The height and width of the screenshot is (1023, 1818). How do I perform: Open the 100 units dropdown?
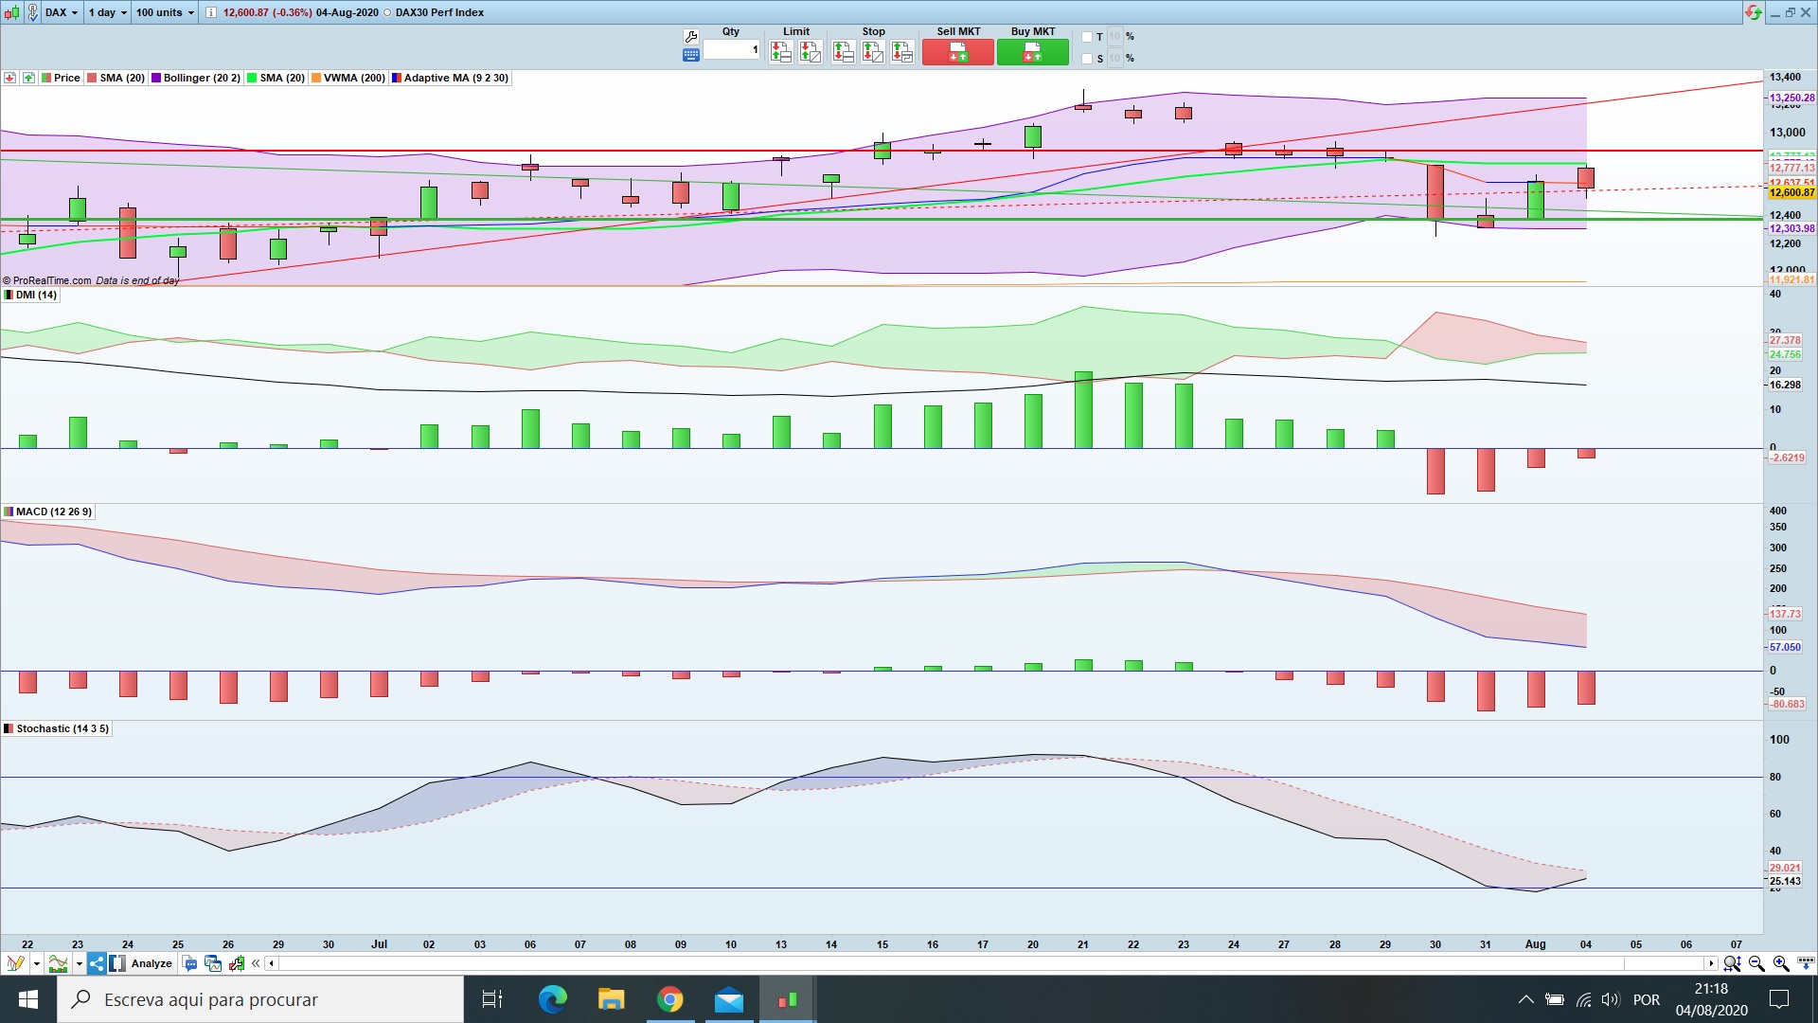coord(165,12)
